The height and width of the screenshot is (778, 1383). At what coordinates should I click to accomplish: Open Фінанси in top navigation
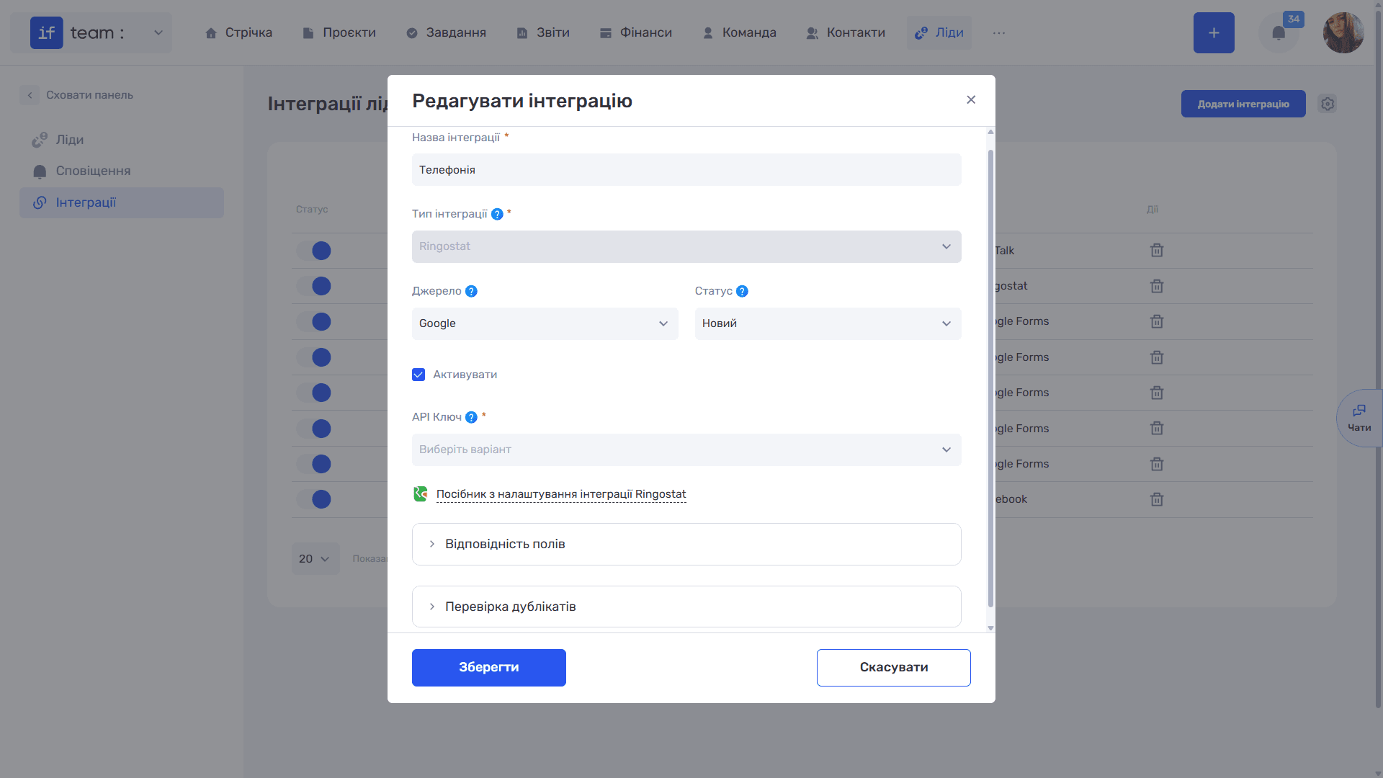tap(637, 33)
